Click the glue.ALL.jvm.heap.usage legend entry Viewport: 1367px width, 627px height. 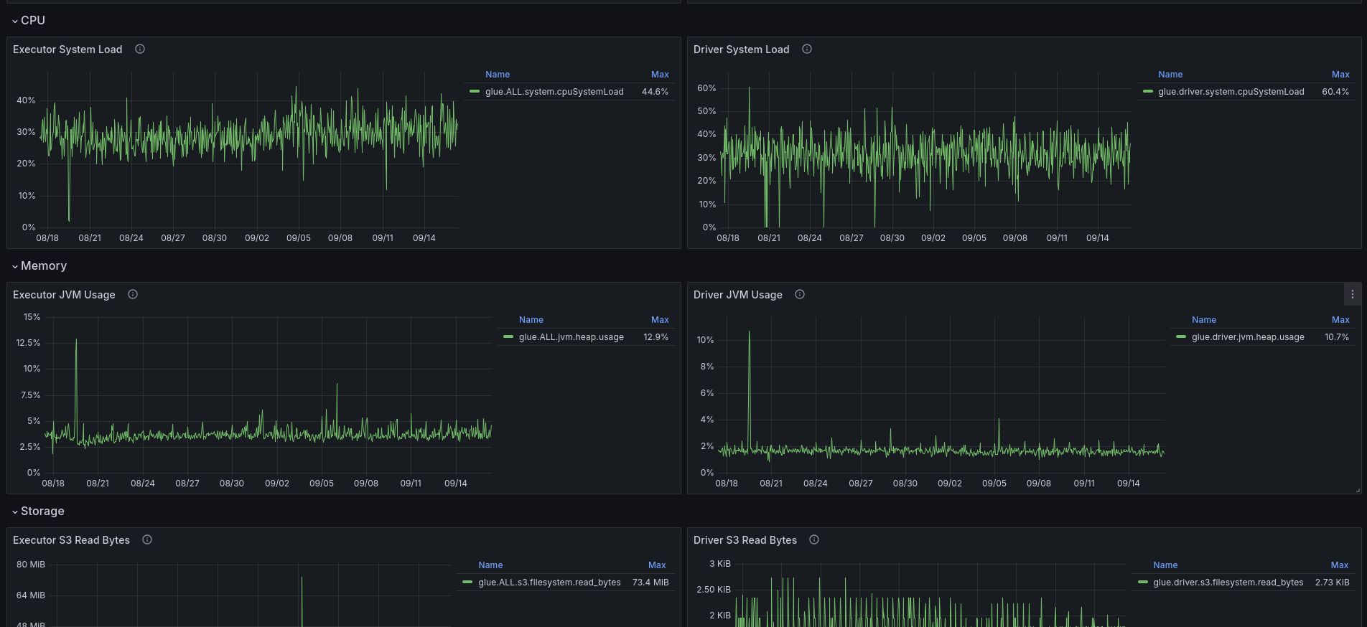point(571,337)
